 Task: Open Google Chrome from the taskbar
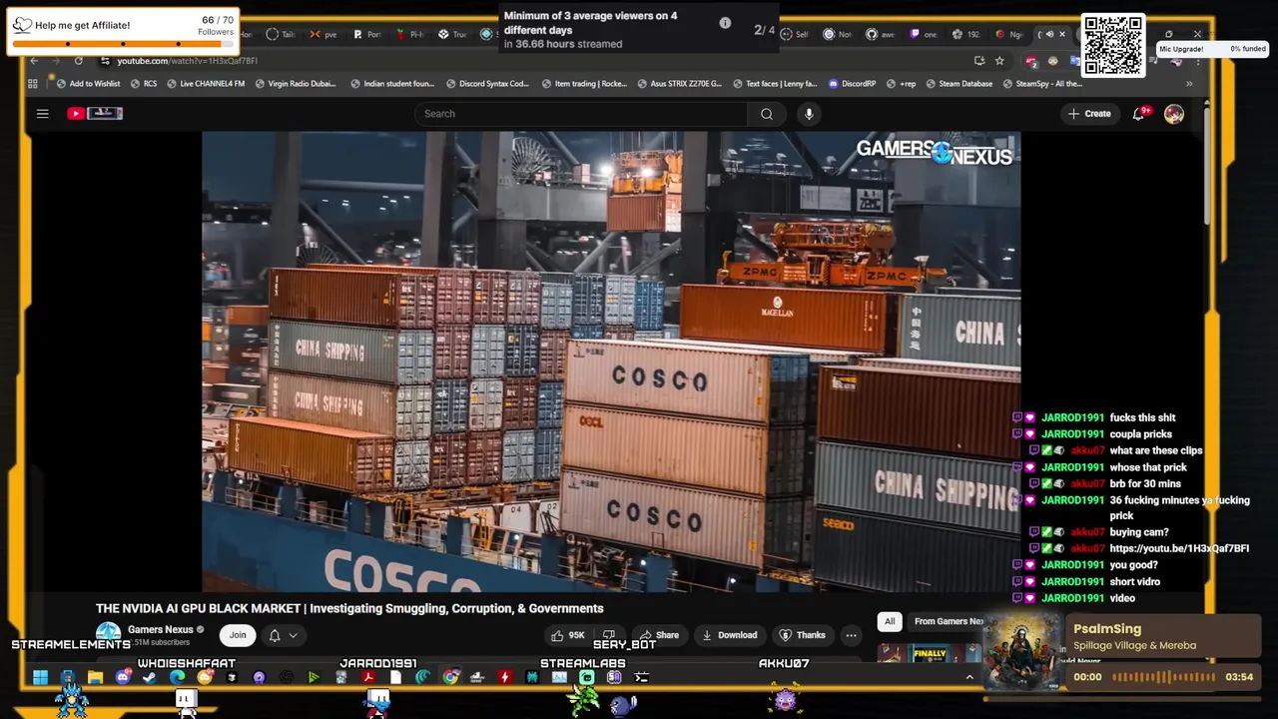(x=450, y=678)
